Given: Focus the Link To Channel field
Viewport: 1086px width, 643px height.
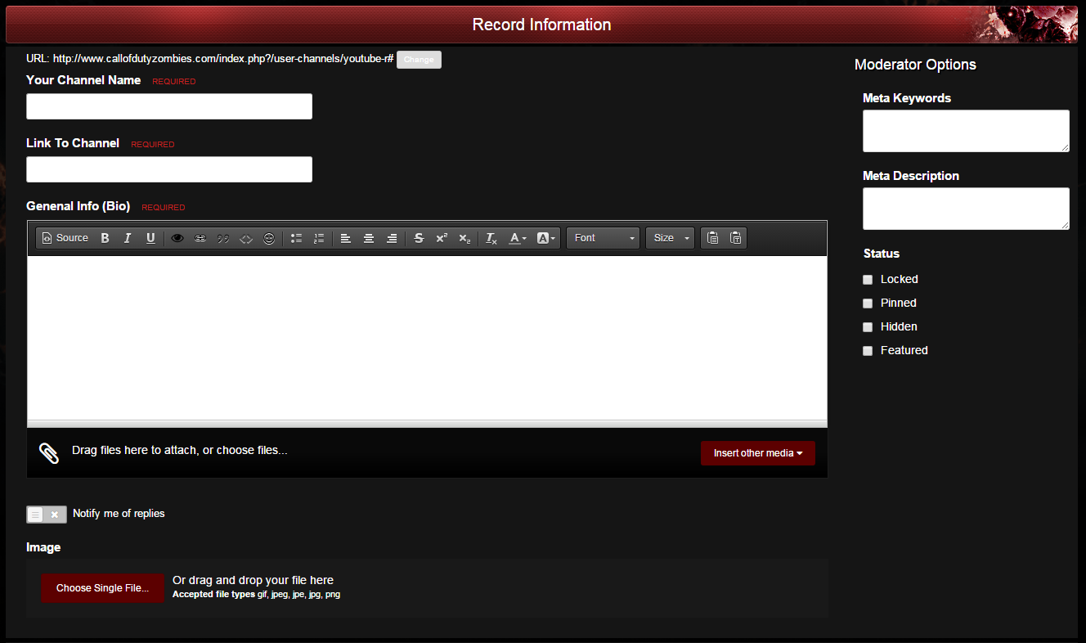Looking at the screenshot, I should coord(169,169).
